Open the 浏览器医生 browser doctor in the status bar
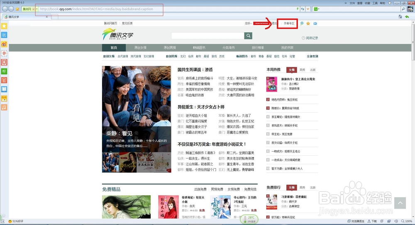Screen dimensions: 415x225 point(356,221)
